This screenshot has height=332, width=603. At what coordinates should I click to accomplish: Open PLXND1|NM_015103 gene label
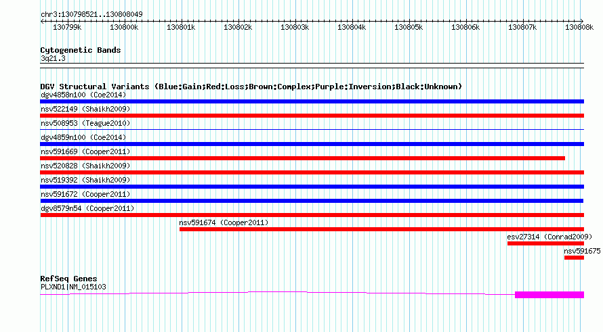click(x=73, y=287)
